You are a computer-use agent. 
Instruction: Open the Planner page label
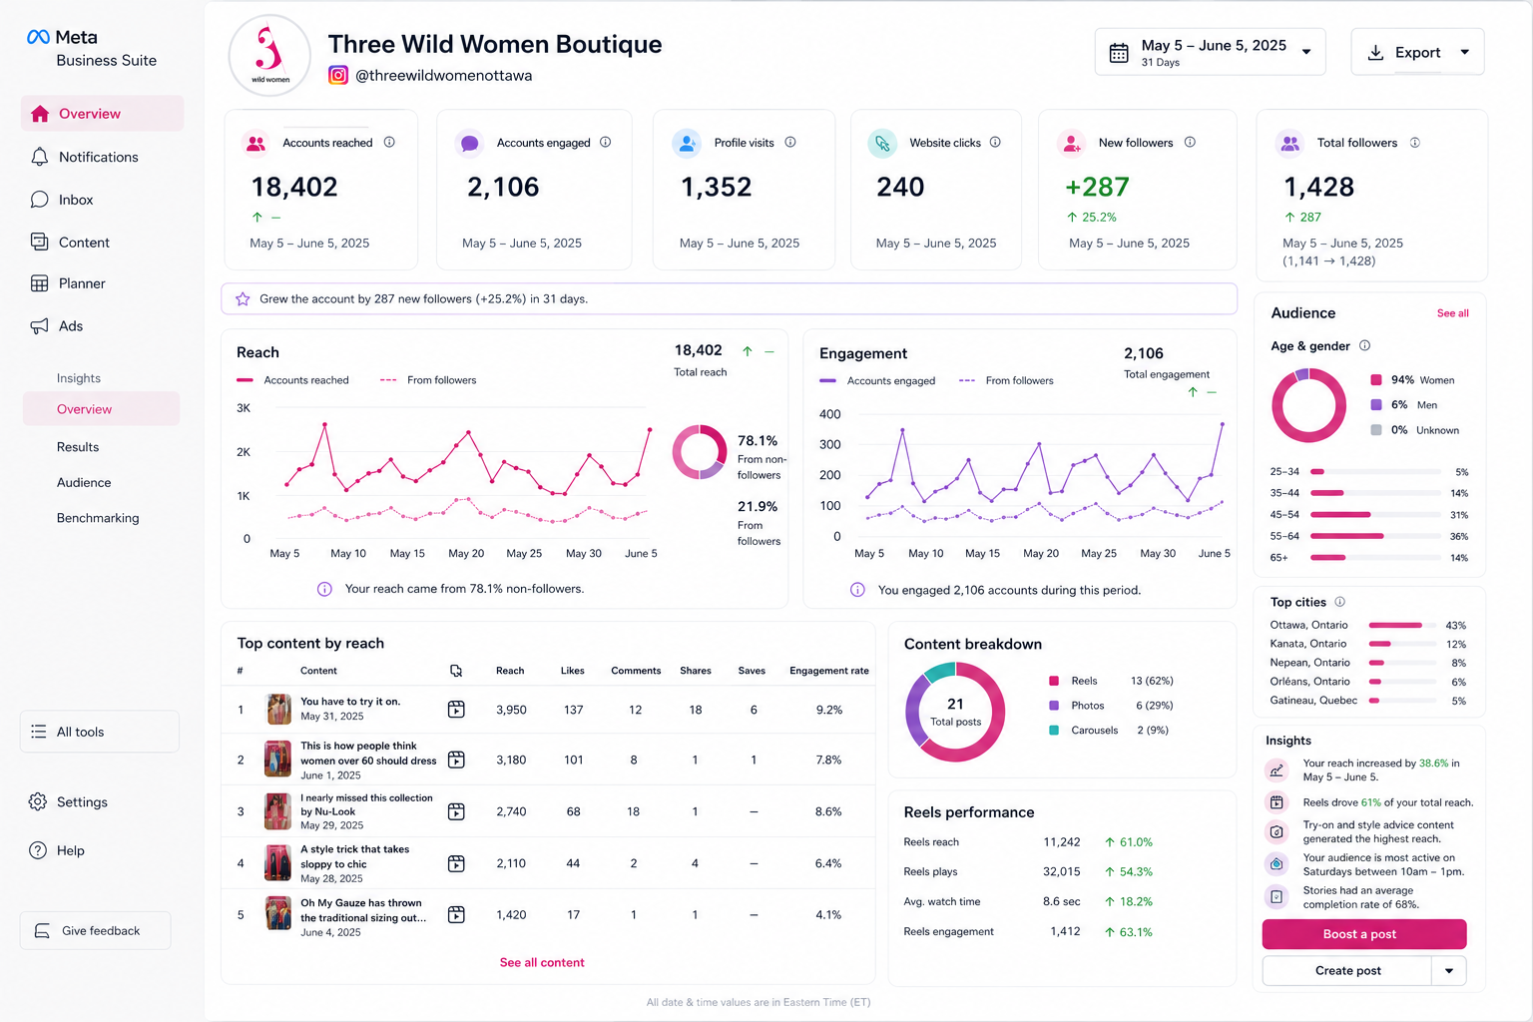(82, 283)
